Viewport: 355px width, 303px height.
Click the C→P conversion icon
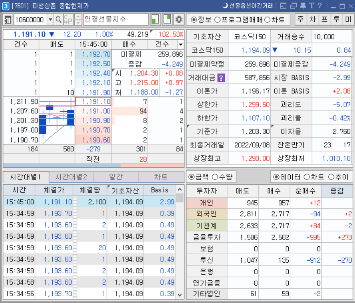click(x=68, y=20)
